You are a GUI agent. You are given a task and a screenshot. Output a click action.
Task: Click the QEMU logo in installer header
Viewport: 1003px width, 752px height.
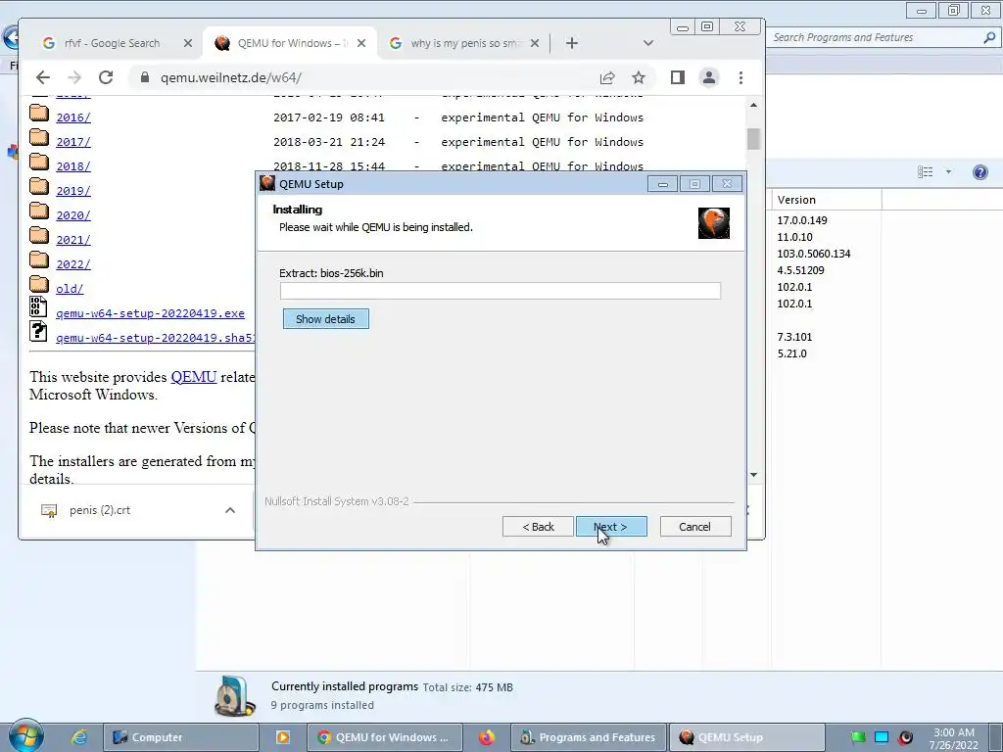pyautogui.click(x=714, y=223)
